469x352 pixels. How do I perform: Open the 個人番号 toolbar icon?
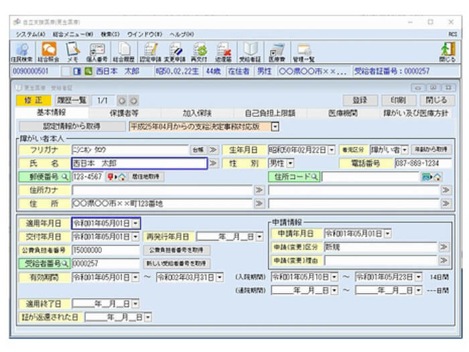97,52
